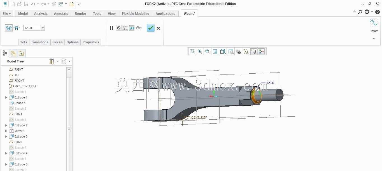Click the Windows switcher icon
The height and width of the screenshot is (171, 382).
(x=61, y=4)
